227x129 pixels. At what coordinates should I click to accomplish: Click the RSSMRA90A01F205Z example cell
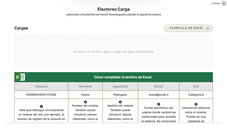41,95
